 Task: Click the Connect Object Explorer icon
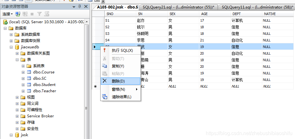[x=18, y=14]
